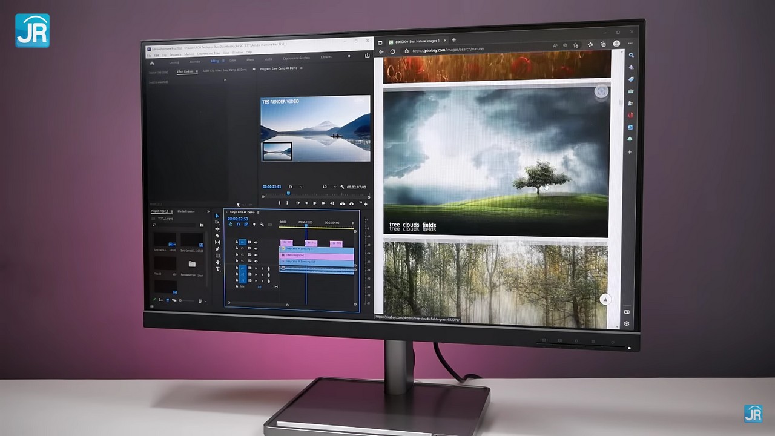775x436 pixels.
Task: Open the Edge sidebar Shopping tag icon
Action: 631,79
